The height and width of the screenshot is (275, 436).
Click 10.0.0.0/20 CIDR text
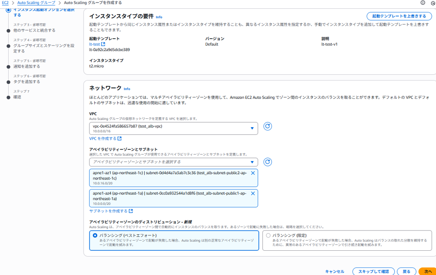coord(101,204)
